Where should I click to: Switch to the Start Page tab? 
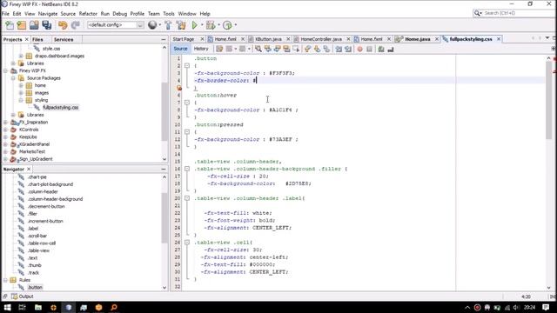[184, 39]
